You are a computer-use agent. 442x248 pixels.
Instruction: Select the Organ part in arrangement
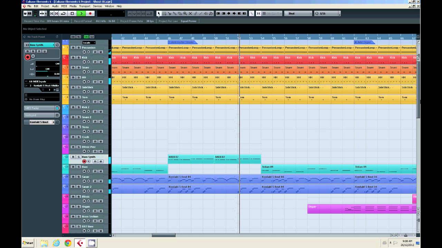[x=362, y=209]
